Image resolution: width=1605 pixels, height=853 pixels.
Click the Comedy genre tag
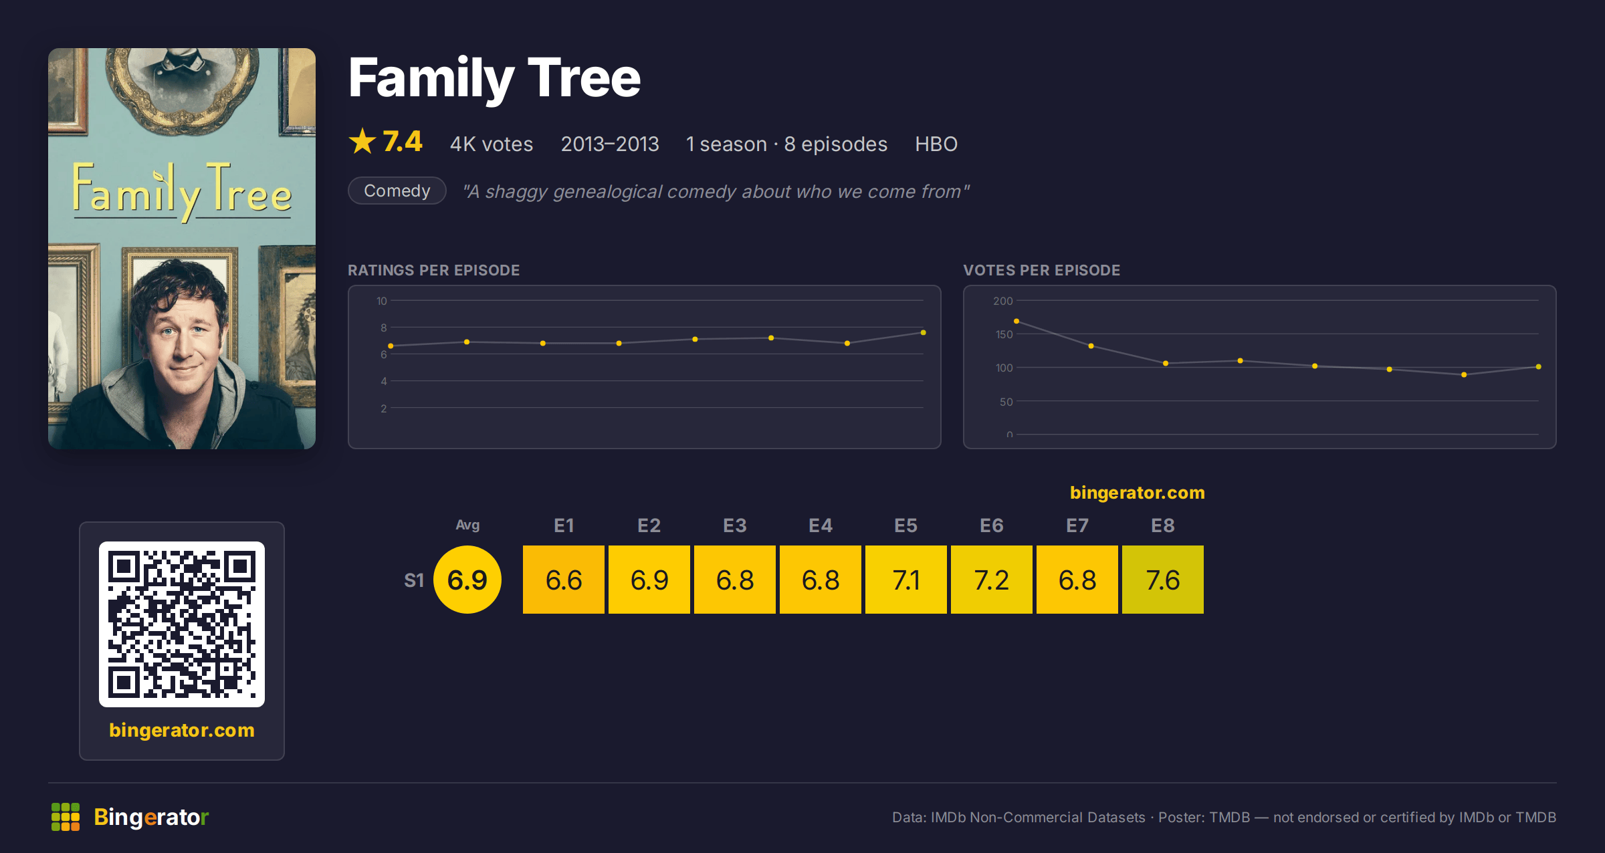tap(397, 191)
